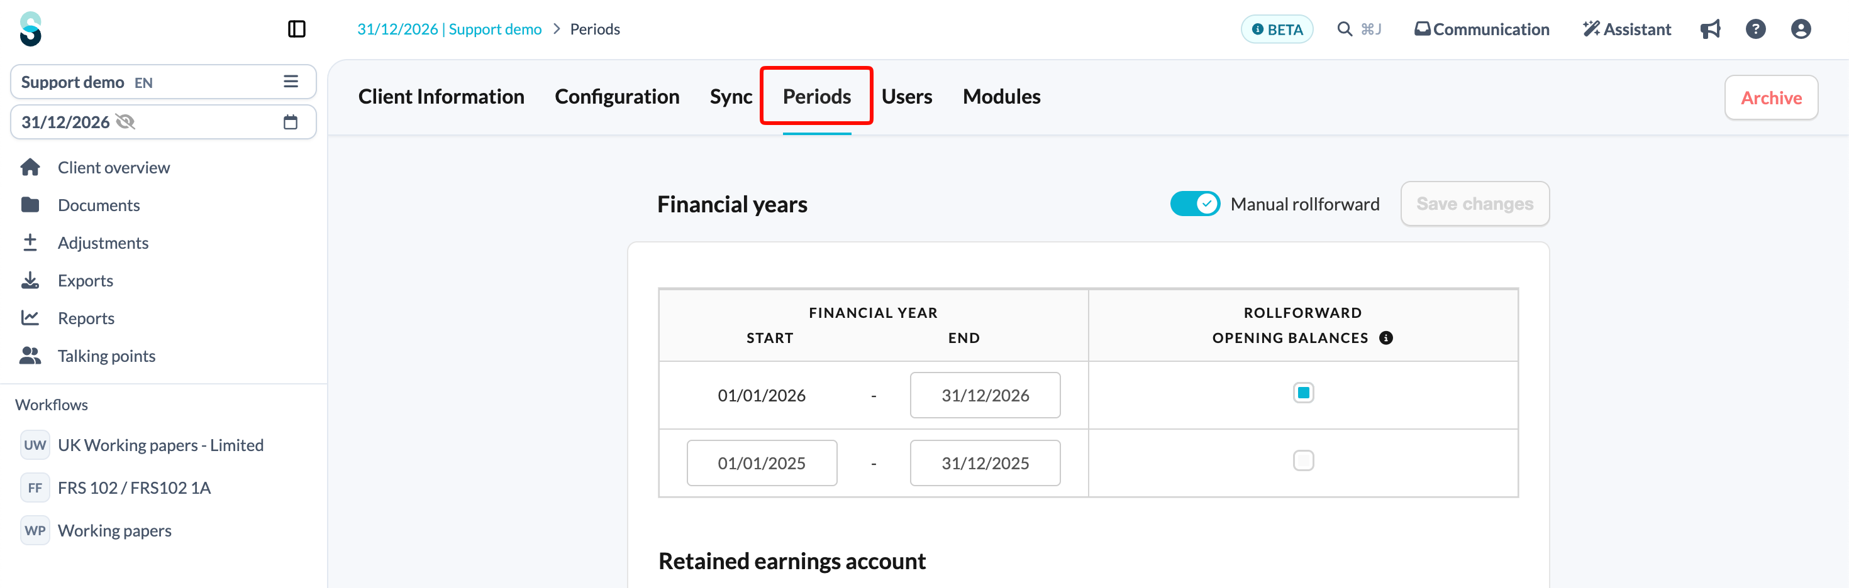
Task: Click the app logo in top-left
Action: [x=31, y=29]
